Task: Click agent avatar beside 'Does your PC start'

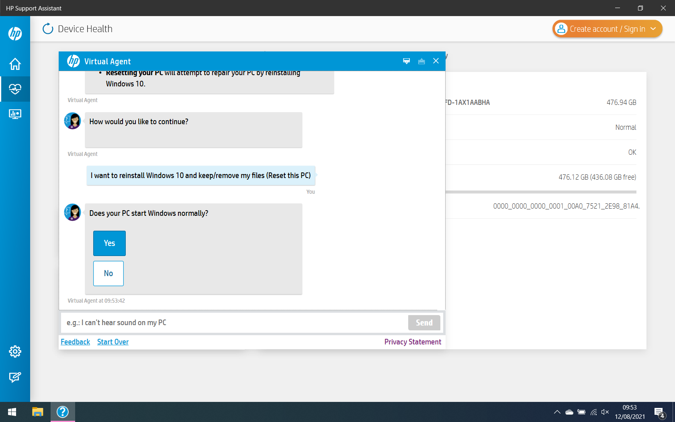Action: [73, 212]
